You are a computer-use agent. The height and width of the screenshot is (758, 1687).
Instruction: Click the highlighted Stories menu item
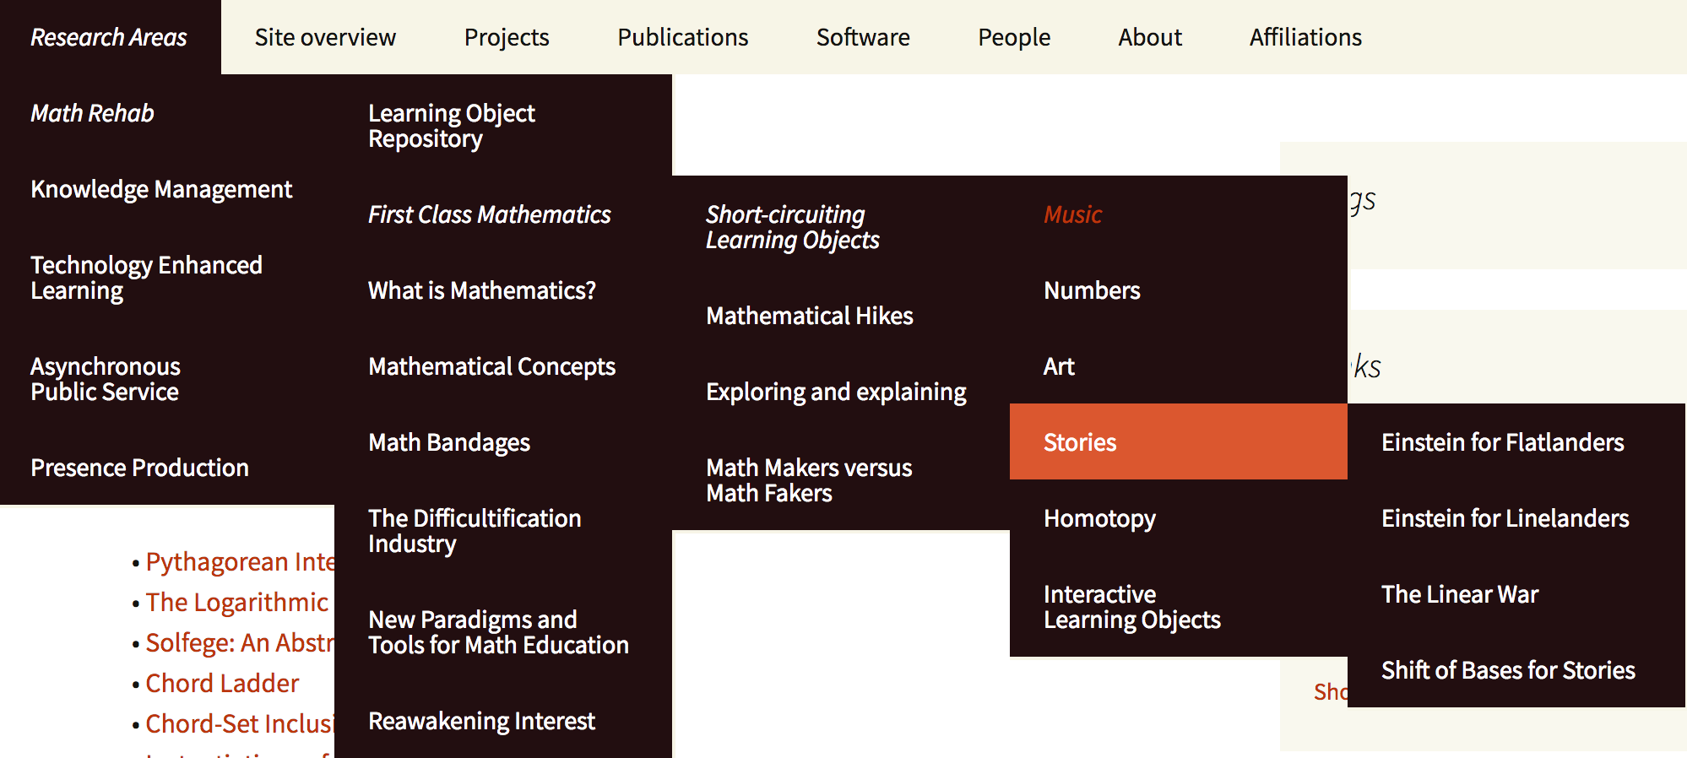[1080, 442]
